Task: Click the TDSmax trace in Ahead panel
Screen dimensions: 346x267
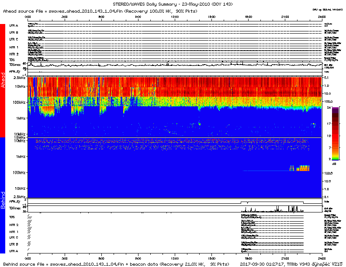Action: [x=175, y=65]
